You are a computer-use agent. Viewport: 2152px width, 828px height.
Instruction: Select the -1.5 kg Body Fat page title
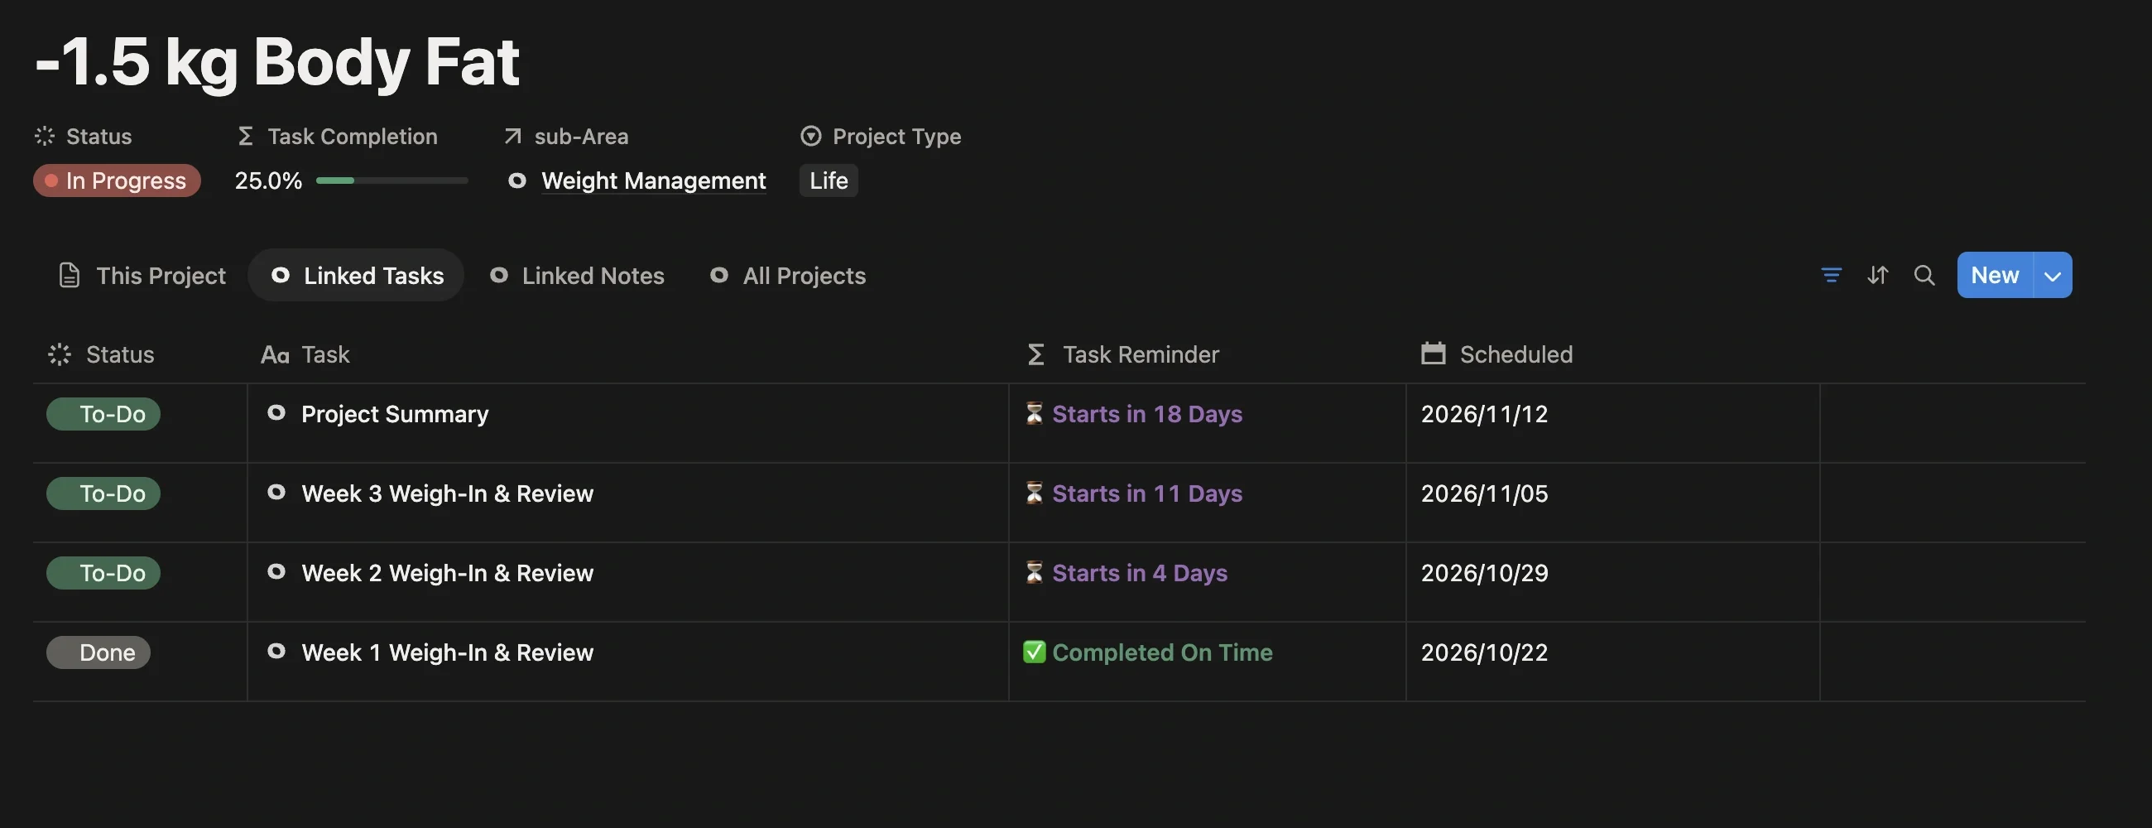click(x=277, y=62)
